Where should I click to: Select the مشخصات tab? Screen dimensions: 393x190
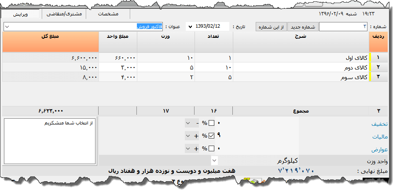point(108,14)
